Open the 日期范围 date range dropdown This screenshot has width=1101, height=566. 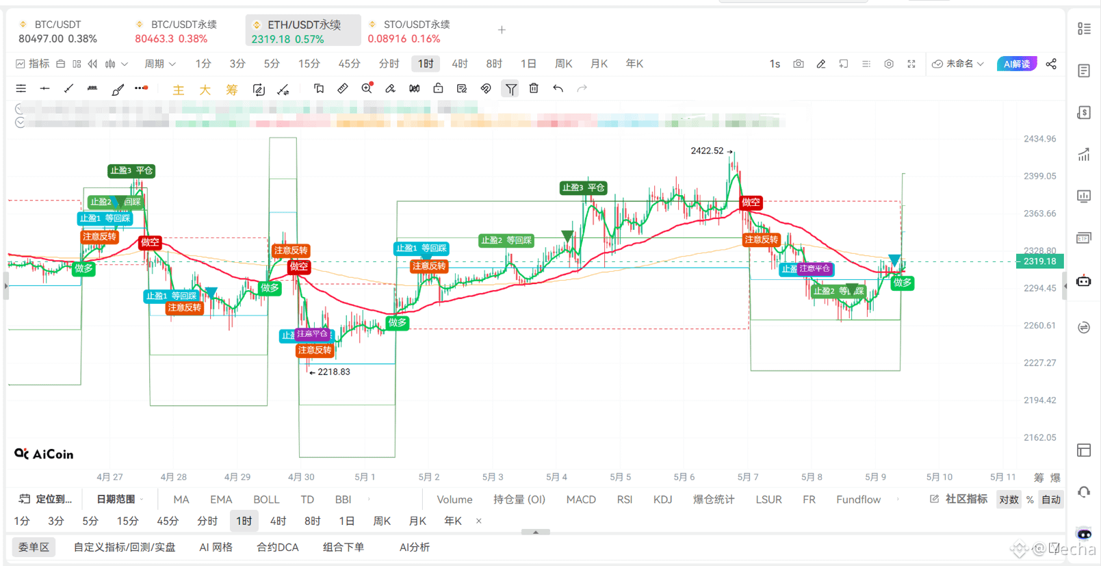point(120,500)
